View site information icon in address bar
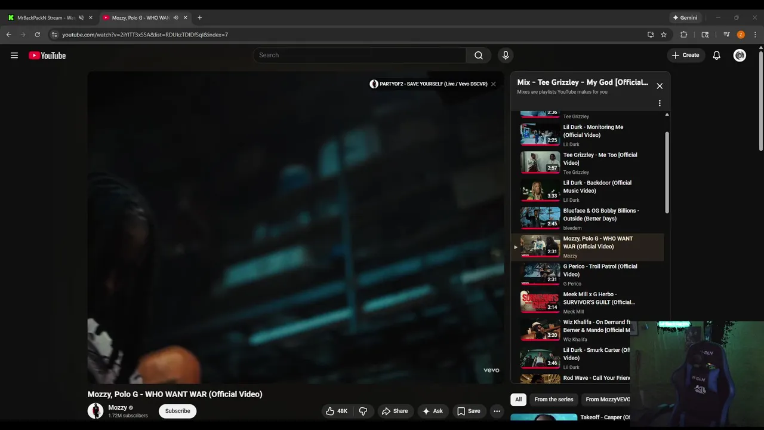 [54, 35]
